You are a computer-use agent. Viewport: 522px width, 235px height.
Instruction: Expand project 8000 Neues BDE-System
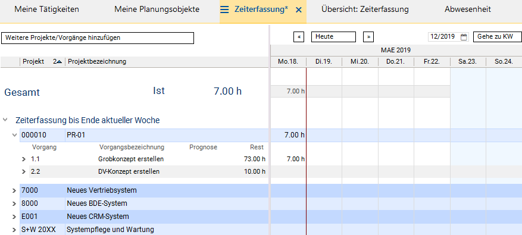pyautogui.click(x=14, y=203)
